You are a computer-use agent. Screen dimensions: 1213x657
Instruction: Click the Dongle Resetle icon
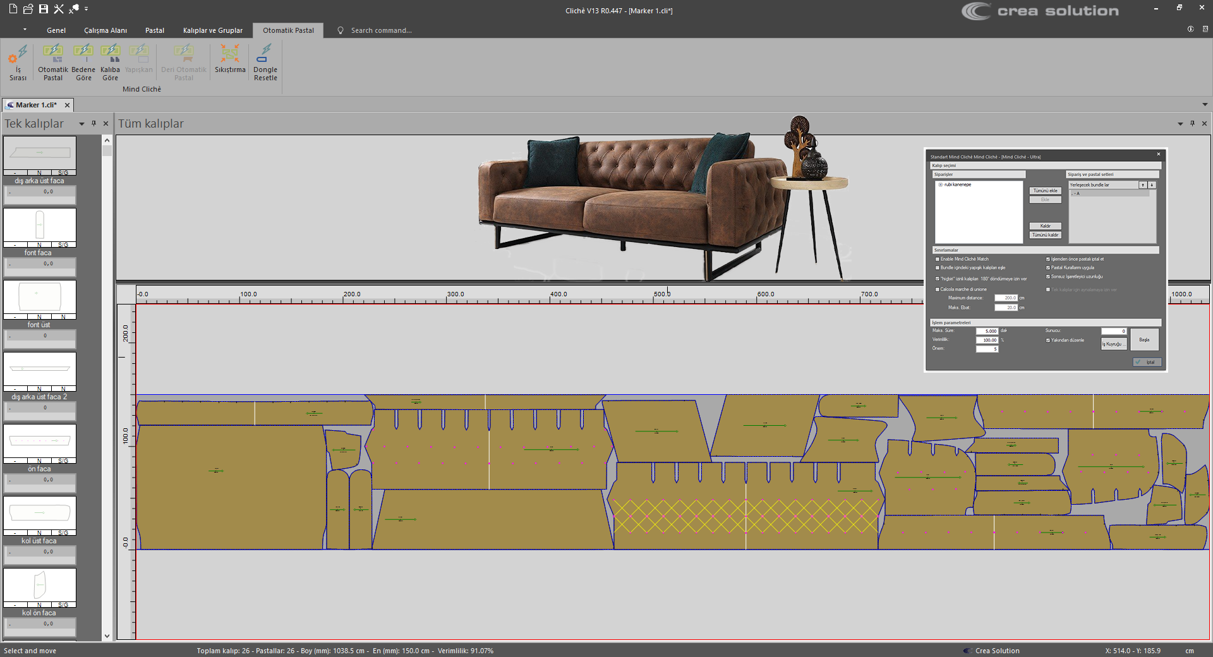pyautogui.click(x=265, y=62)
